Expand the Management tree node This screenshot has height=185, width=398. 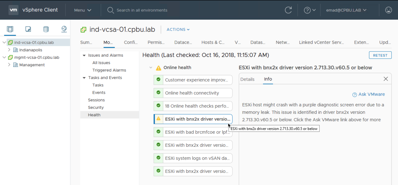(9, 65)
